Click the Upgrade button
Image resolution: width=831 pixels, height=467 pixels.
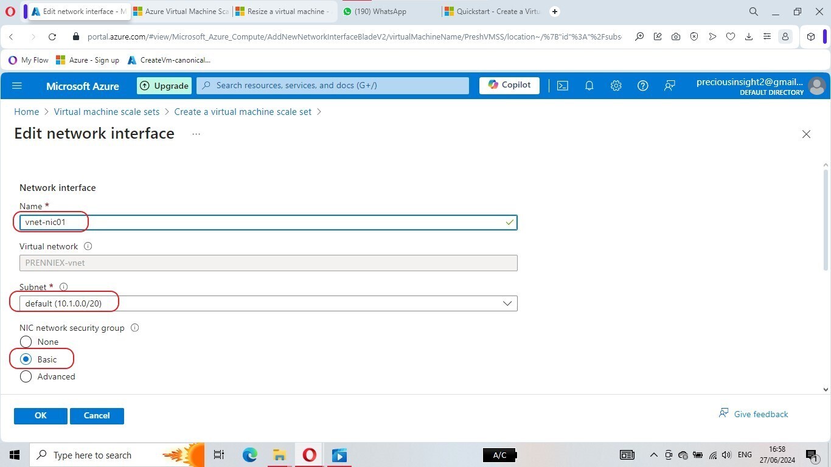click(x=164, y=86)
